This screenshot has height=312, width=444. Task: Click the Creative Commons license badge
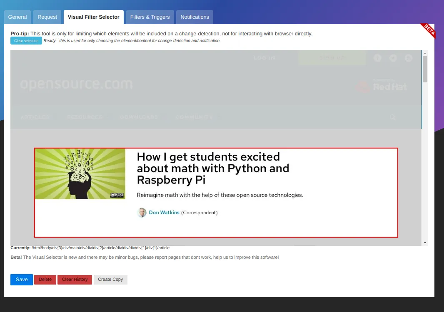tap(117, 195)
